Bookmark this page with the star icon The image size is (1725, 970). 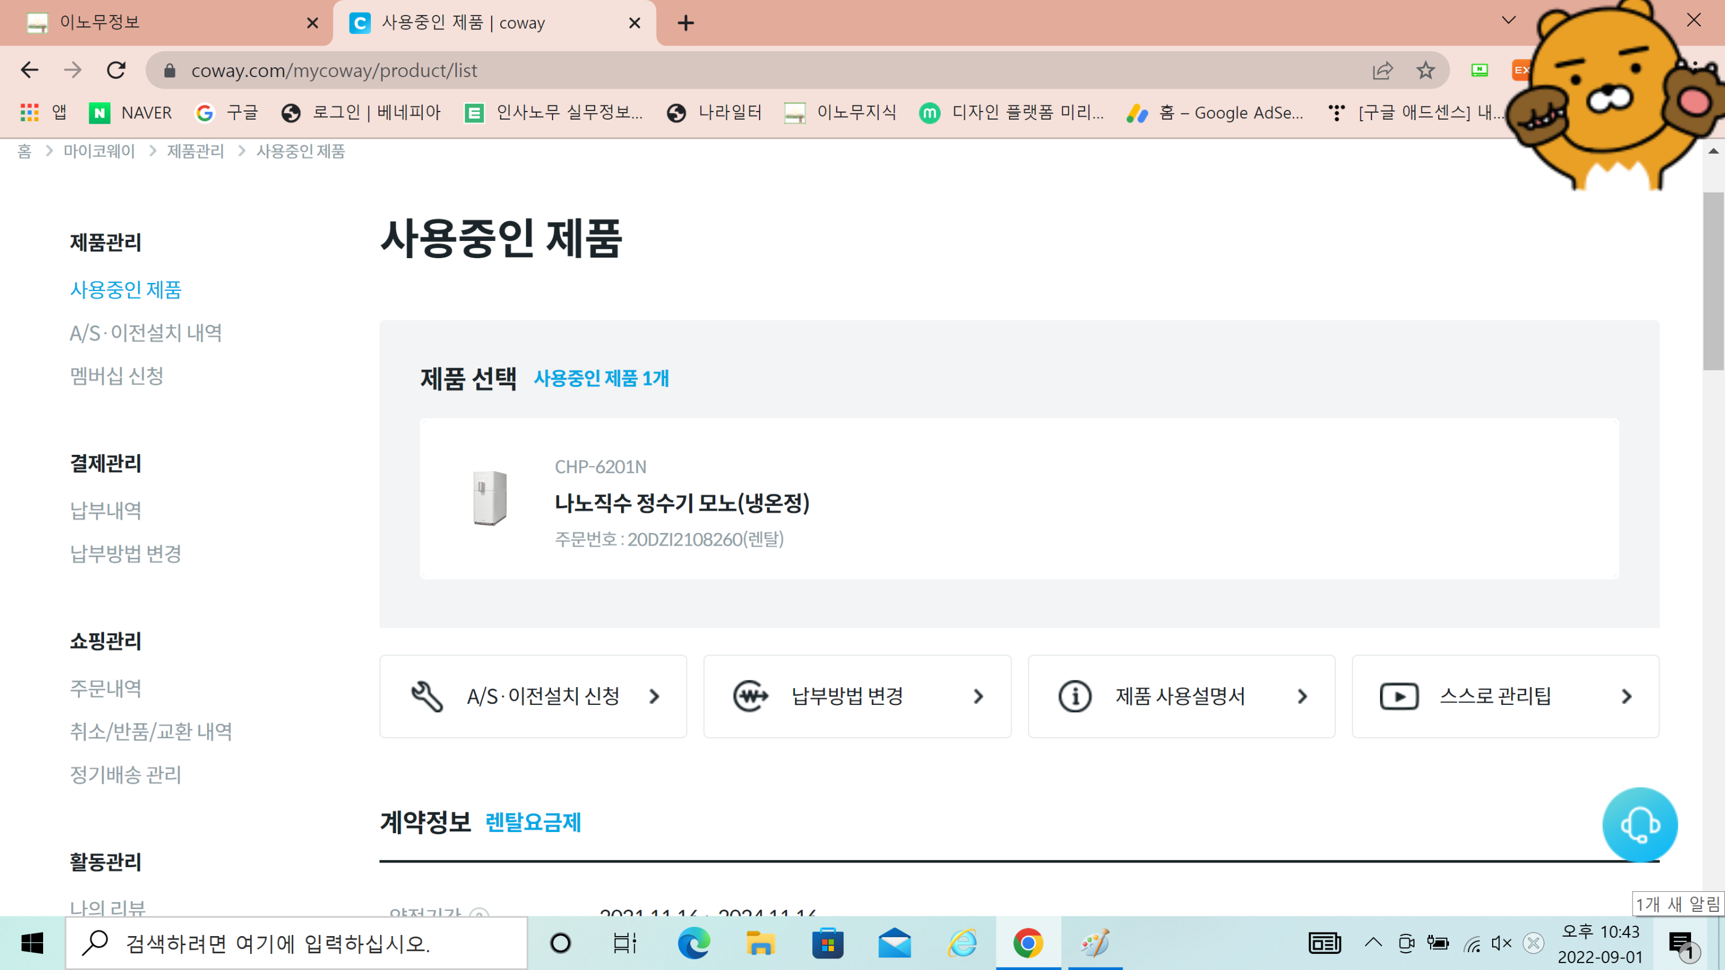pyautogui.click(x=1425, y=70)
